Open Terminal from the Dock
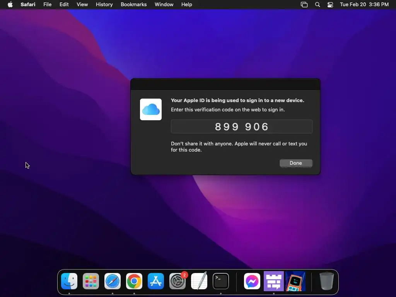Viewport: 396px width, 297px height. click(221, 281)
